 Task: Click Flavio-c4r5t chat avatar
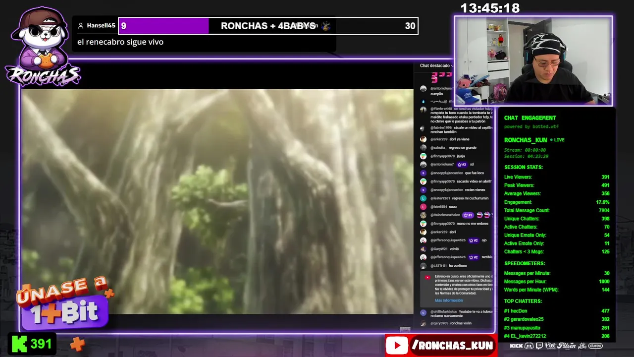(423, 110)
